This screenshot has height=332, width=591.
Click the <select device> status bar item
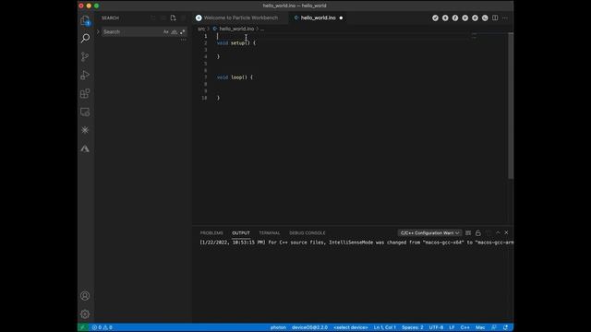(351, 327)
